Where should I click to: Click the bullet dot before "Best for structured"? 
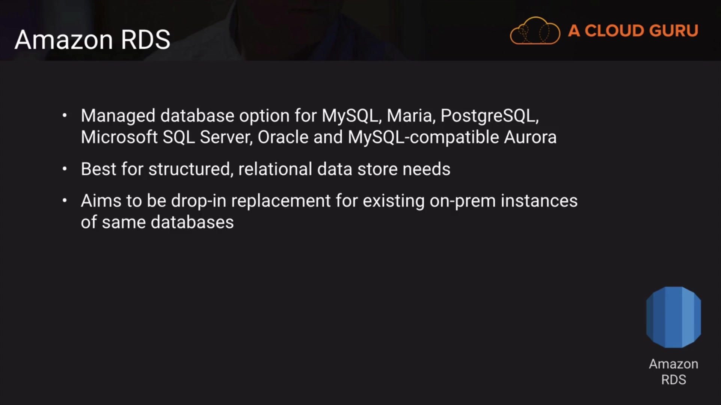[x=65, y=169]
